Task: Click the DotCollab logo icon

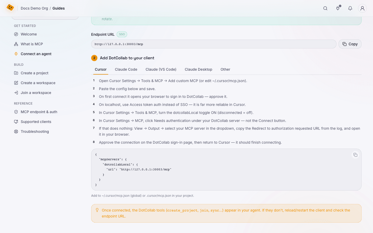Action: (10, 8)
